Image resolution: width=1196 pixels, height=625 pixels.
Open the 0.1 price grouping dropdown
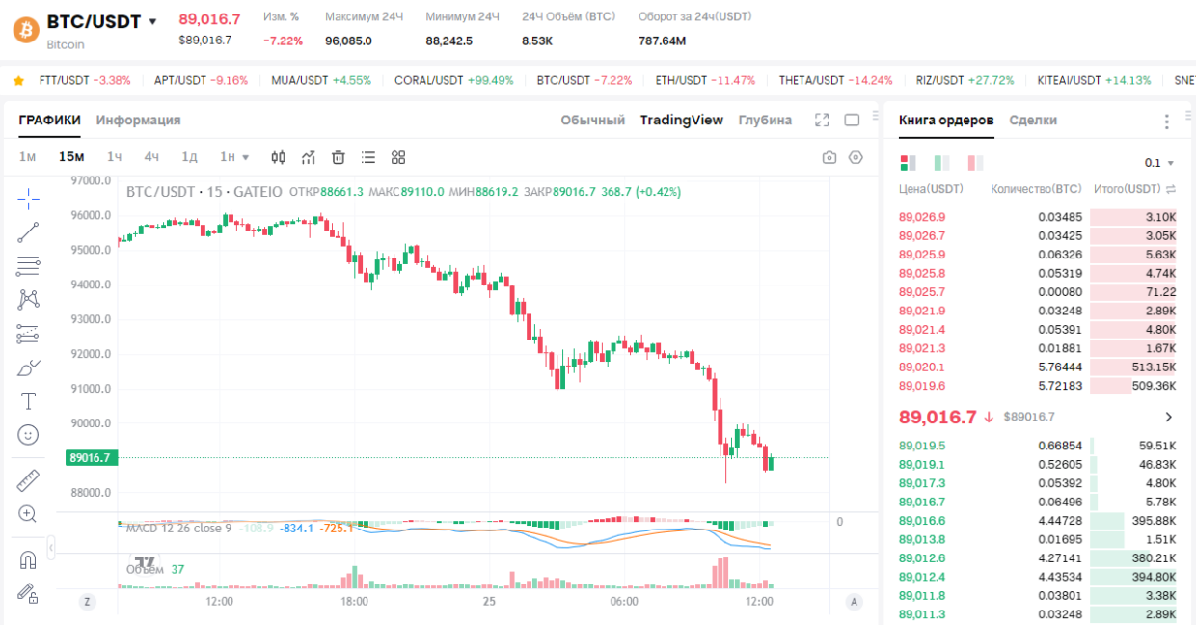1159,163
